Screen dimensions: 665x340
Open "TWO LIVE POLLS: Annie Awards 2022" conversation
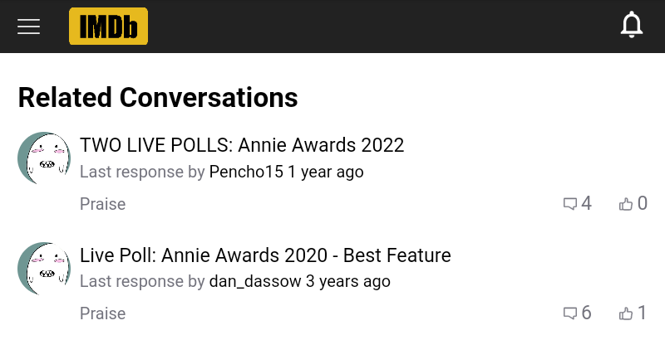coord(242,146)
